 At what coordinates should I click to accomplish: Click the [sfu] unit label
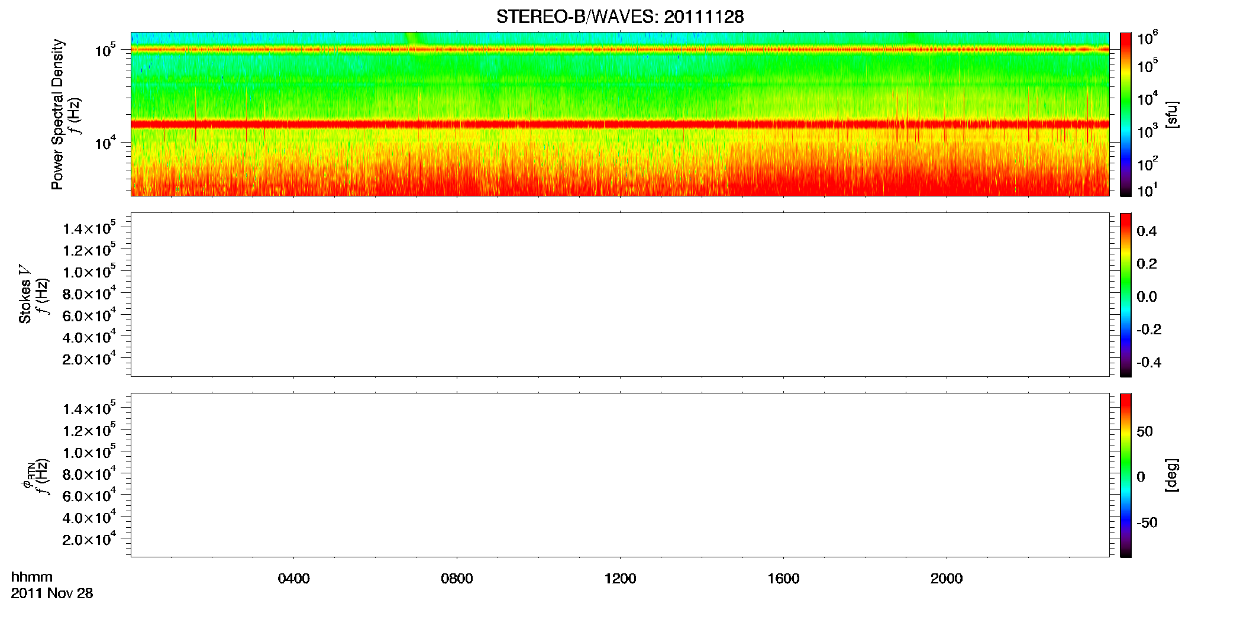pyautogui.click(x=1172, y=114)
